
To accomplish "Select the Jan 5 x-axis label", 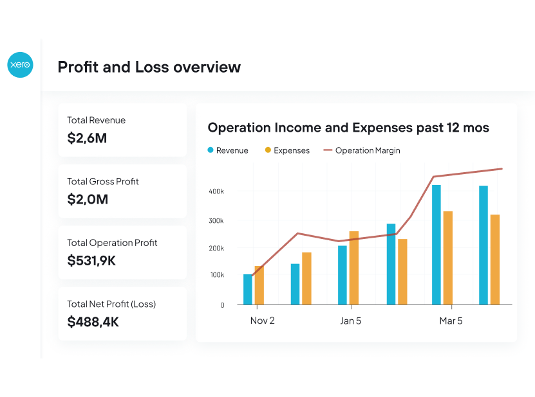I will pos(350,321).
